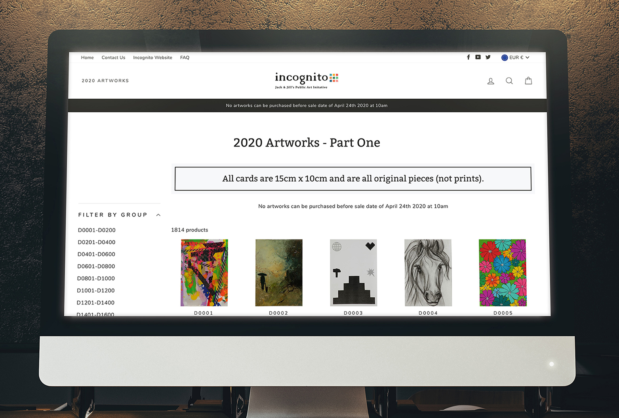This screenshot has width=619, height=418.
Task: Click the incognito logo
Action: [307, 80]
